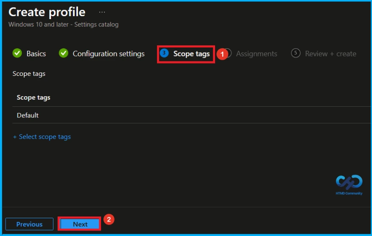Click the Previous button

coord(29,224)
